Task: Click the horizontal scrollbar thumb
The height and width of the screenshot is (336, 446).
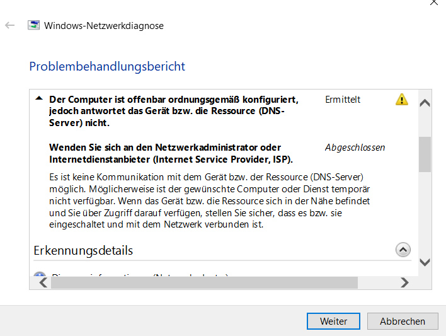Action: click(204, 283)
